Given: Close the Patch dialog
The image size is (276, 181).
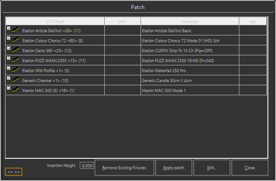Looking at the screenshot, I should [x=250, y=167].
